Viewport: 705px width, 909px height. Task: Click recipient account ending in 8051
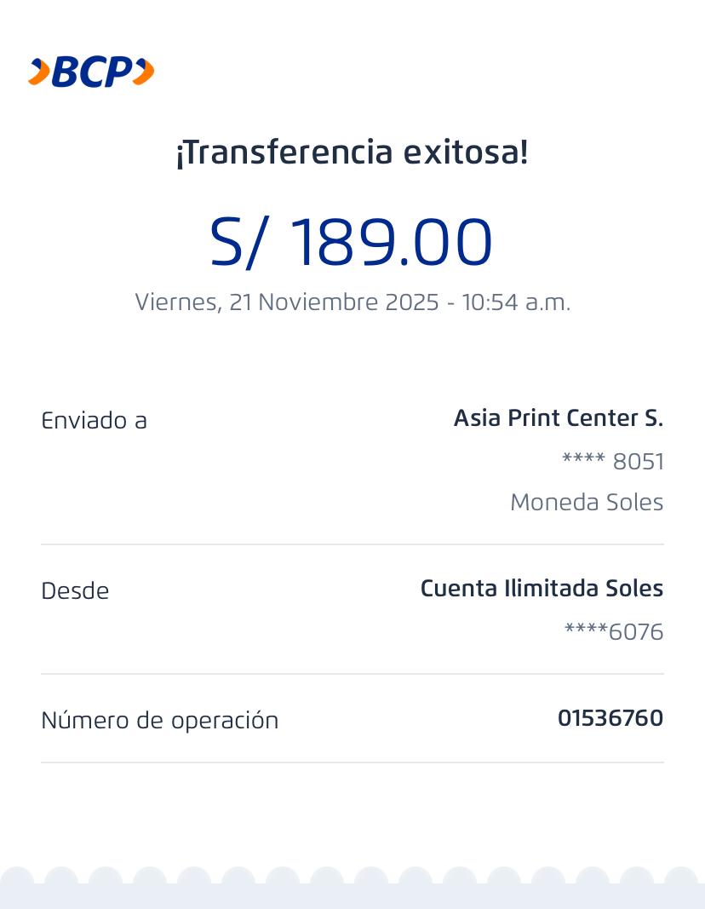612,462
